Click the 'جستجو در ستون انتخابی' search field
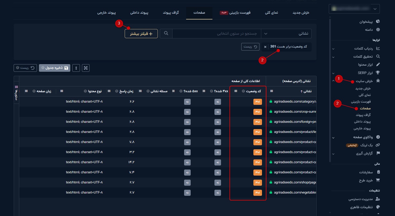 (216, 34)
